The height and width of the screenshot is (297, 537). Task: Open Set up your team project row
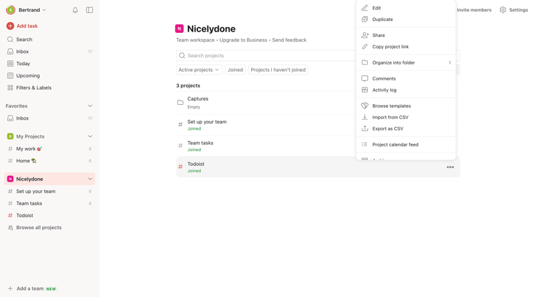[207, 122]
